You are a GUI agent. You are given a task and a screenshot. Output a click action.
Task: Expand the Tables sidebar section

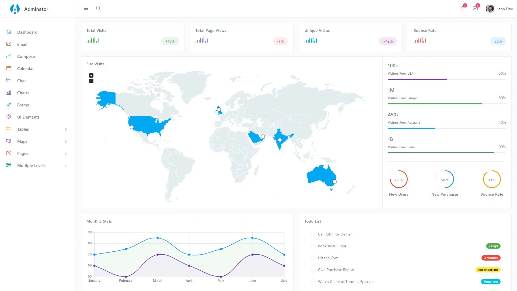[x=66, y=129]
